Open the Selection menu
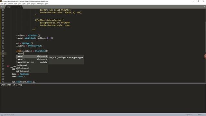 tap(10, 4)
